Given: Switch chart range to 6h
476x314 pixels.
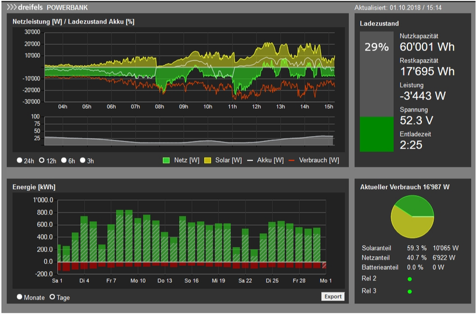Looking at the screenshot, I should click(64, 161).
